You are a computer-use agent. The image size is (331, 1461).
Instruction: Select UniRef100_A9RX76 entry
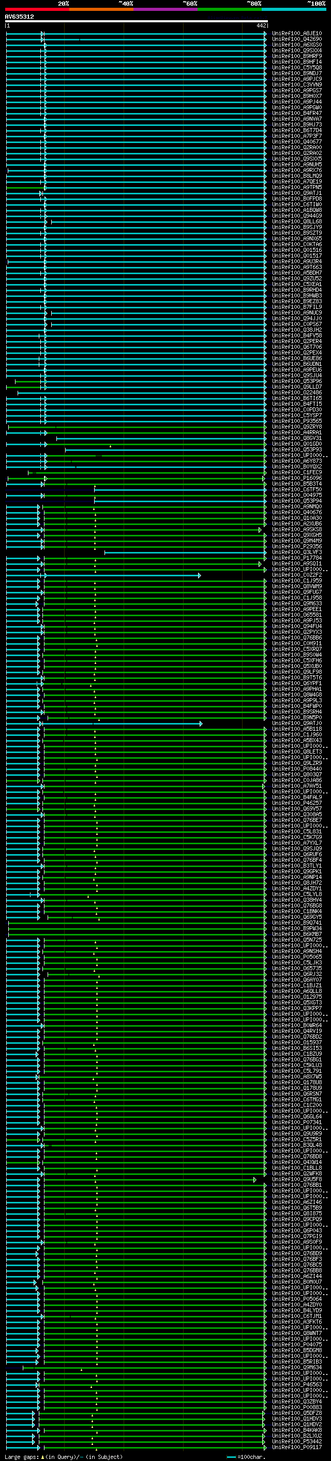click(x=297, y=170)
